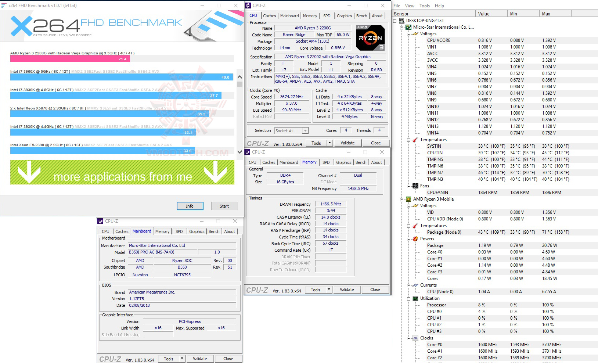
Task: Click the Info button in x264 Benchmark
Action: 190,206
